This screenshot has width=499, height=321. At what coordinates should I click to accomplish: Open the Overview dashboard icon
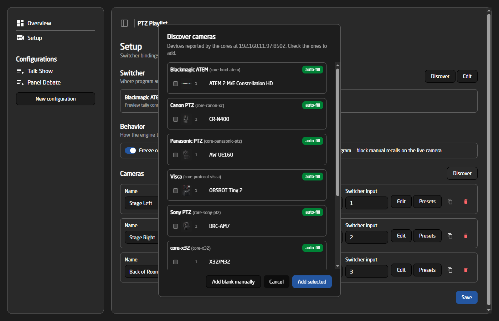(x=20, y=23)
